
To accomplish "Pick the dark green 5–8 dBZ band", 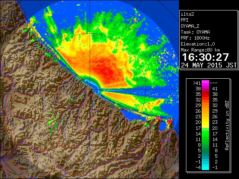I will point(205,150).
